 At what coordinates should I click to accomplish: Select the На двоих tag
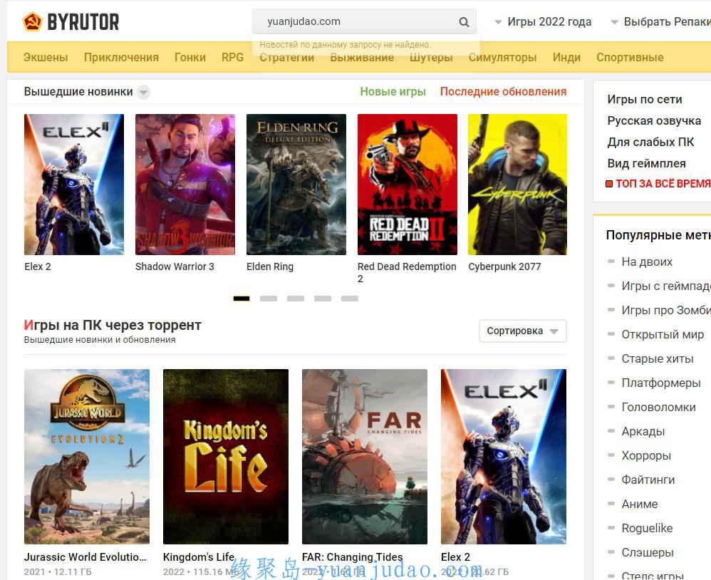[647, 261]
